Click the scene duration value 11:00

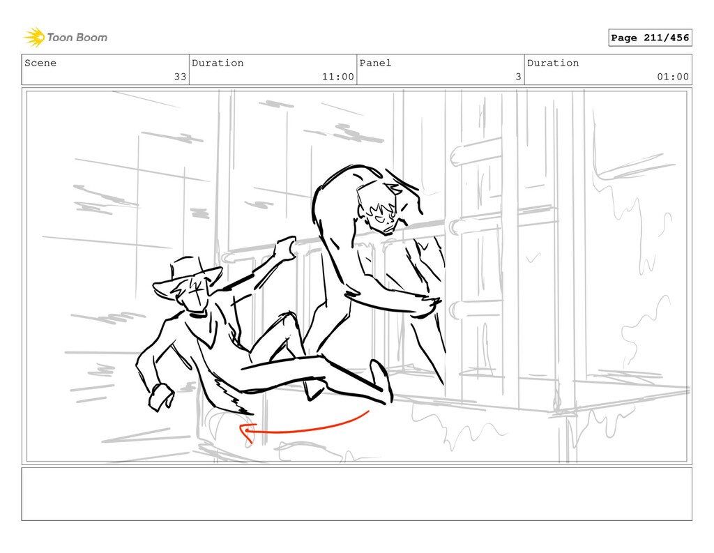338,77
